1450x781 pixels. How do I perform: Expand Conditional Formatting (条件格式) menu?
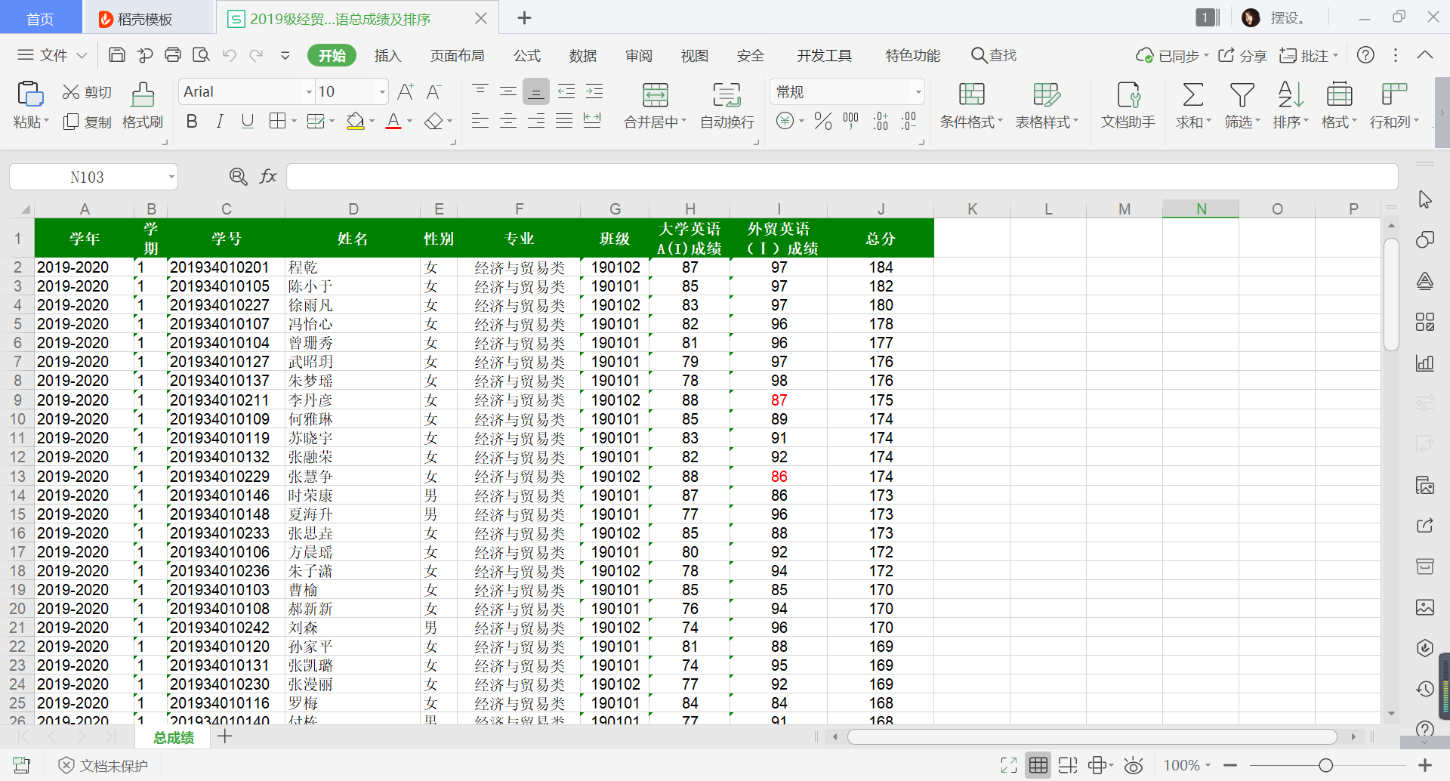tap(1000, 122)
